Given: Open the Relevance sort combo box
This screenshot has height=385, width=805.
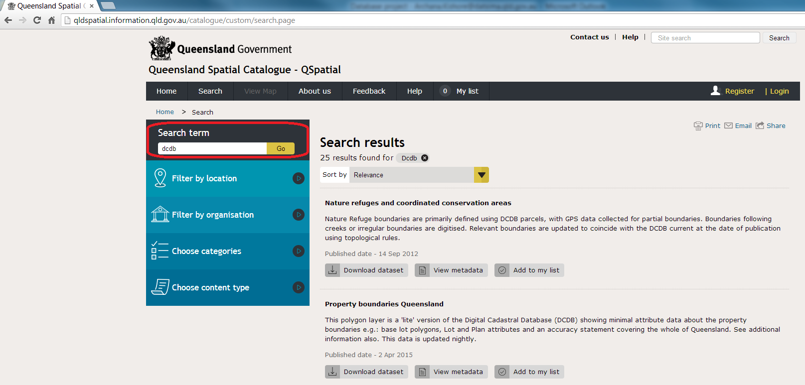Looking at the screenshot, I should click(x=419, y=175).
